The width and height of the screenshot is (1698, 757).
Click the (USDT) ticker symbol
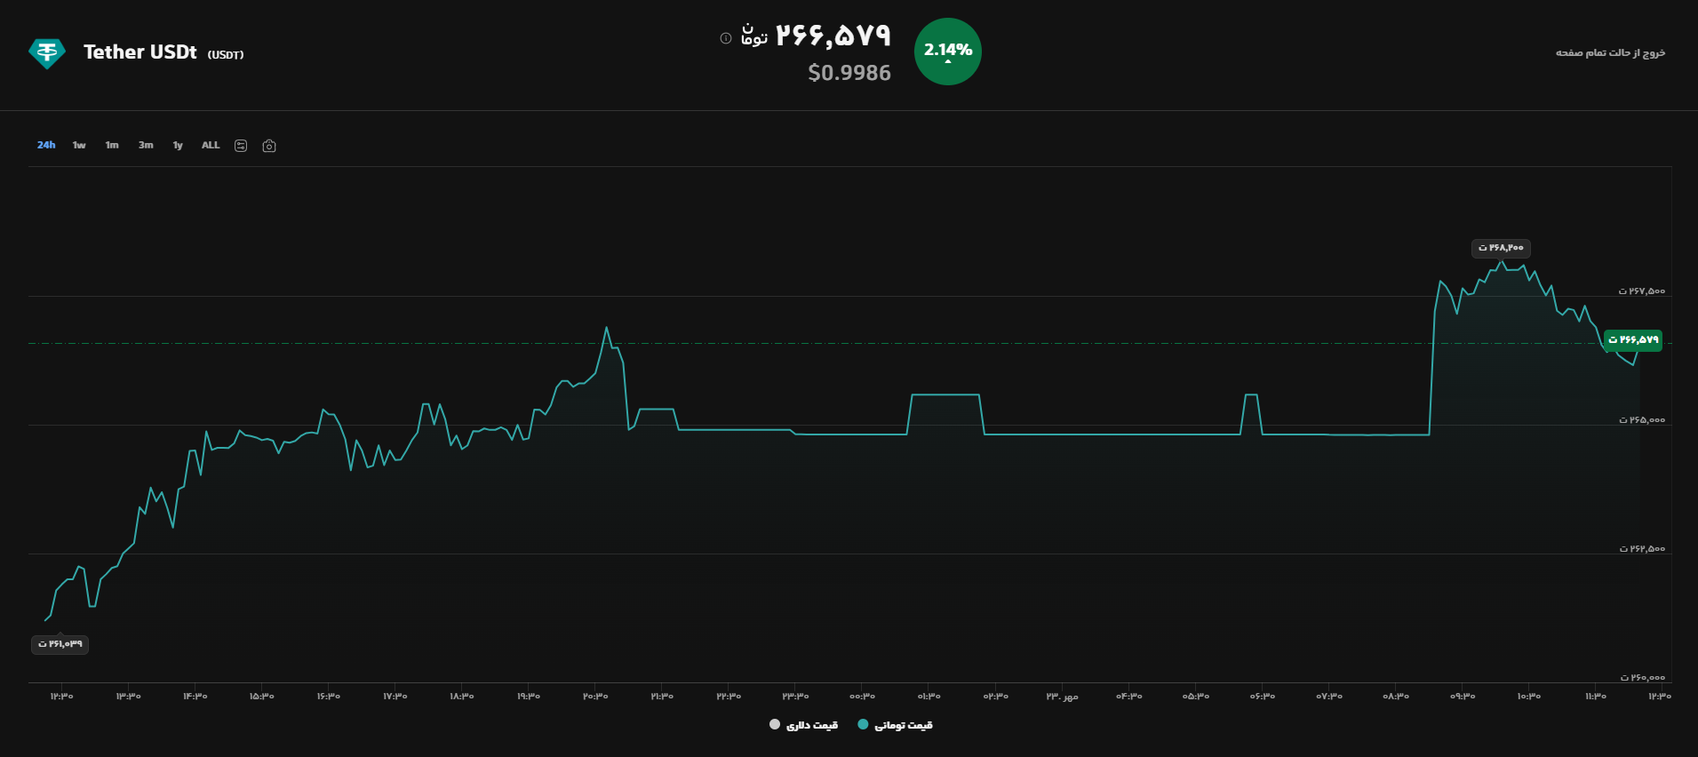[226, 55]
